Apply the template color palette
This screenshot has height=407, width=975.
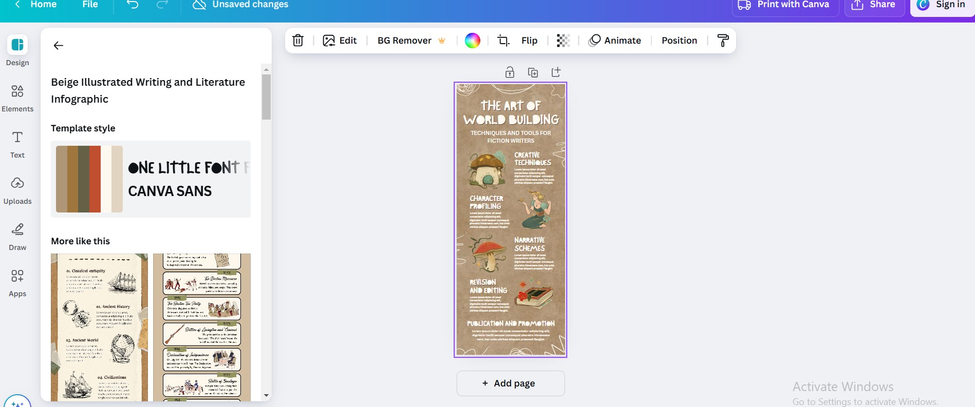[89, 179]
